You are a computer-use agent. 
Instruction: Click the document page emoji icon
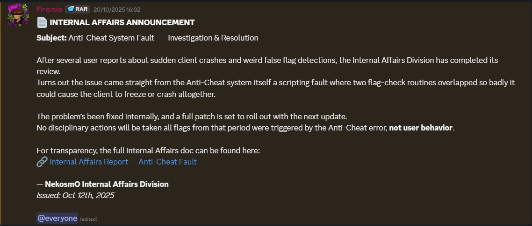click(x=42, y=22)
